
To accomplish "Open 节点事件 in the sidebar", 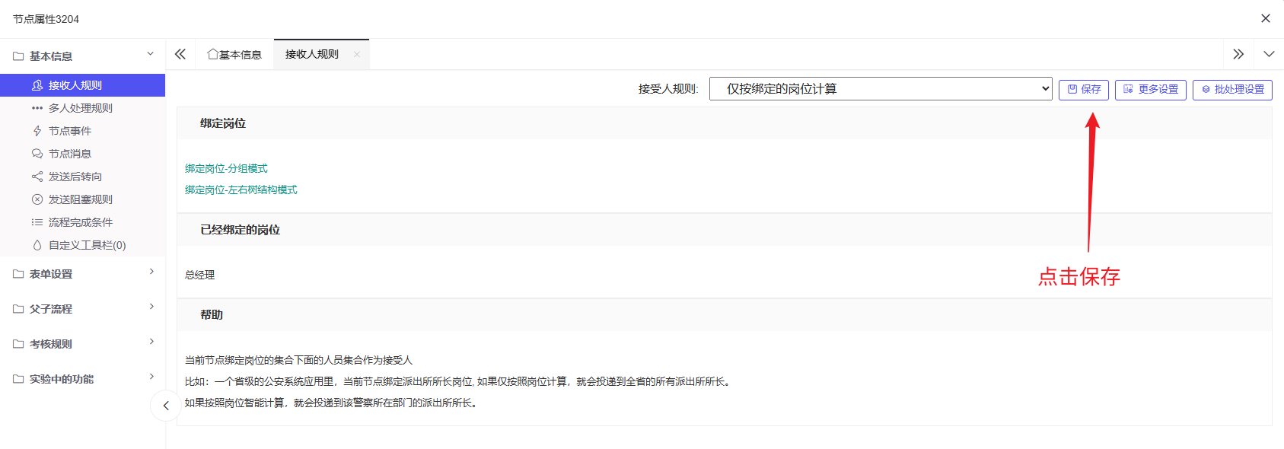I will point(82,131).
